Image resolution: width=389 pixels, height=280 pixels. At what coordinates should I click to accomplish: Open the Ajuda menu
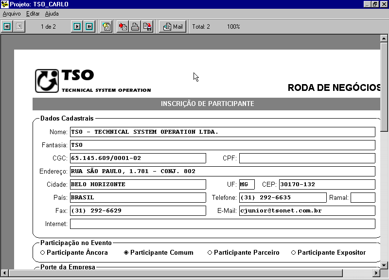click(x=52, y=14)
